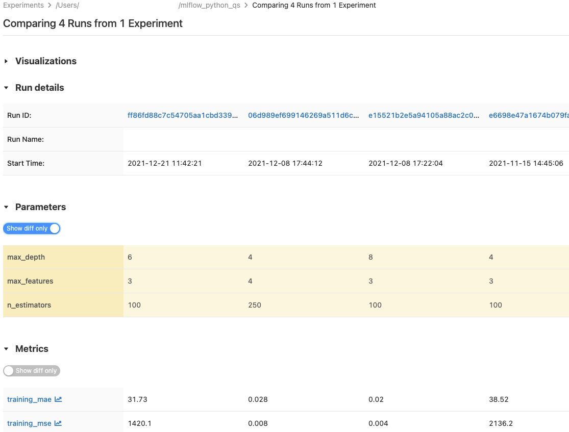Viewport: 569px width, 432px height.
Task: Open run e15521b2e5a94105a88ac2c0 details
Action: (x=423, y=115)
